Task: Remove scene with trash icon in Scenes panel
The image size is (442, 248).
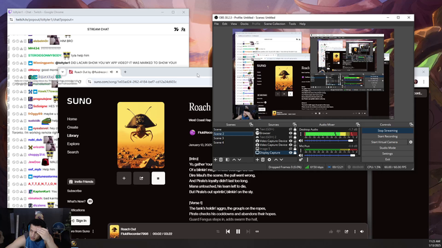Action: pyautogui.click(x=221, y=159)
